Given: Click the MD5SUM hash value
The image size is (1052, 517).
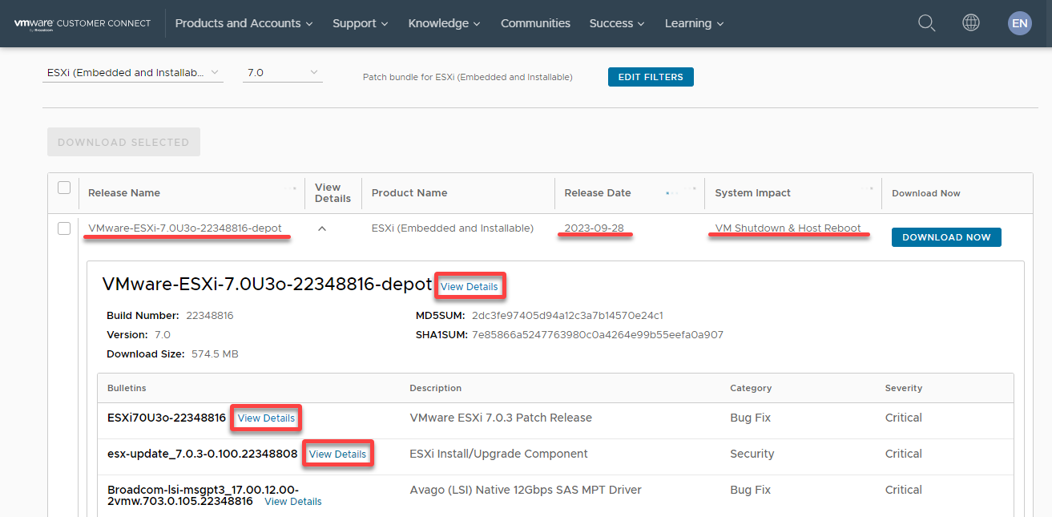Looking at the screenshot, I should (567, 315).
